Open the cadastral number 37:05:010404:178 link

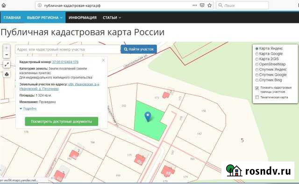click(x=65, y=62)
